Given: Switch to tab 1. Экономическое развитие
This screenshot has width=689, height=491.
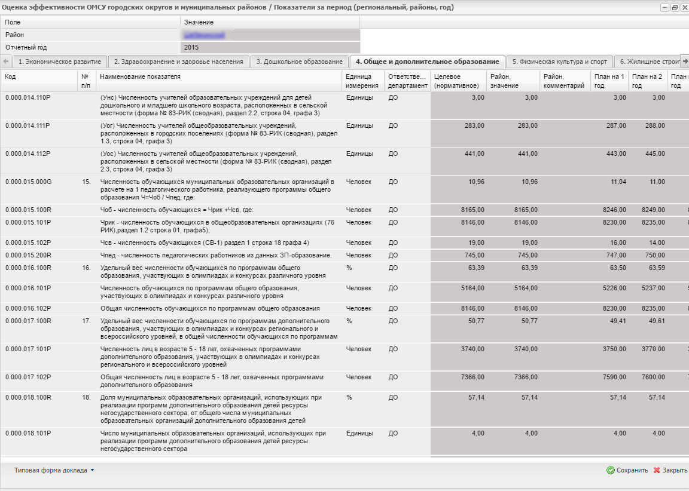Looking at the screenshot, I should 59,62.
